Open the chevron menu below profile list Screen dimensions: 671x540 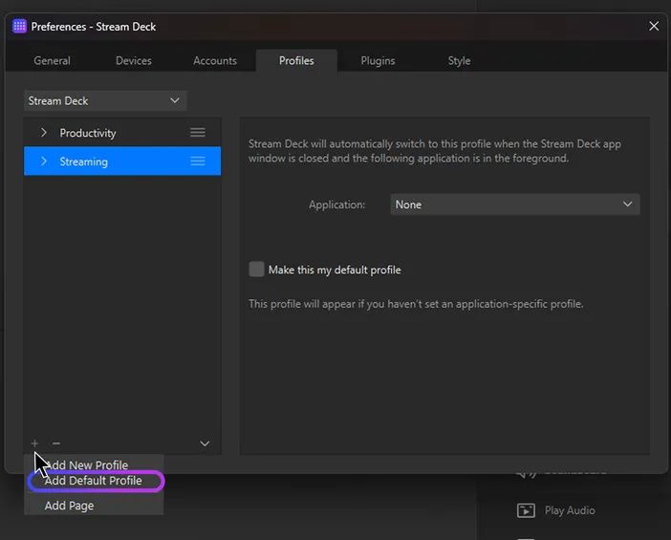(205, 443)
